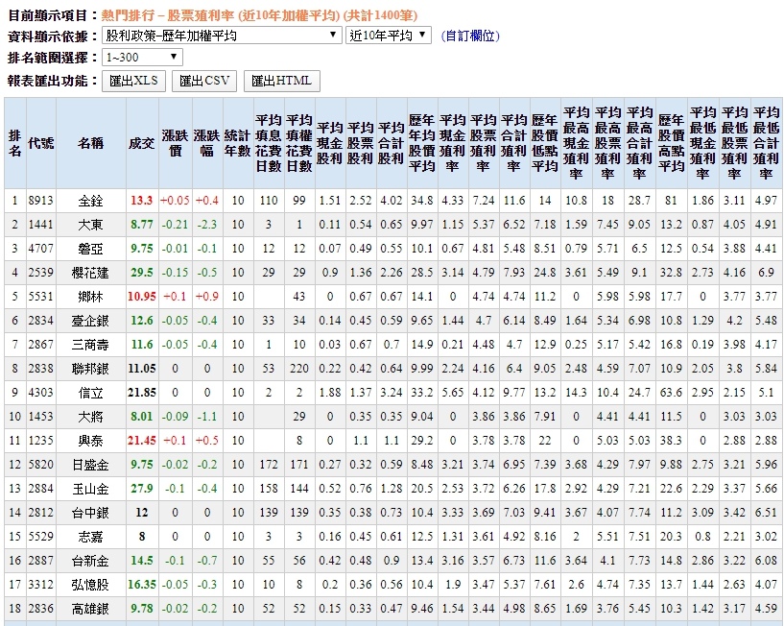The height and width of the screenshot is (626, 784).
Task: Open stock code 2834
Action: [x=41, y=321]
